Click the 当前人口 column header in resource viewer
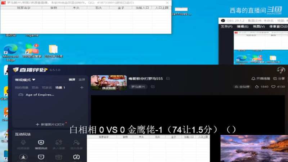 pos(142,8)
